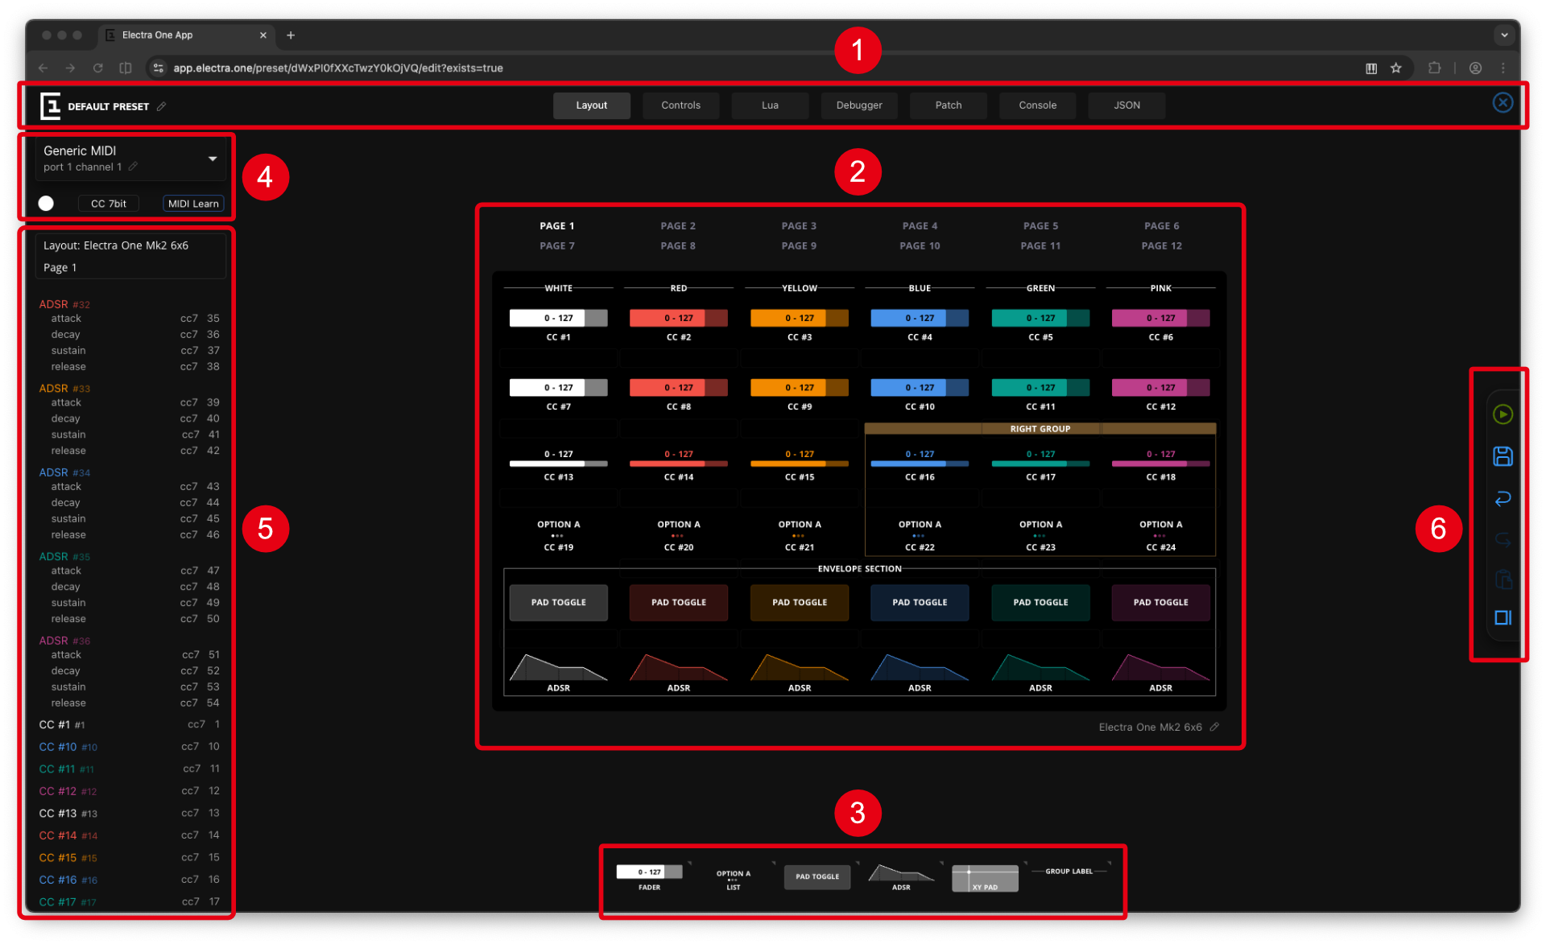Click the MIDI Learn button
Viewport: 1546px width, 944px height.
pyautogui.click(x=193, y=204)
